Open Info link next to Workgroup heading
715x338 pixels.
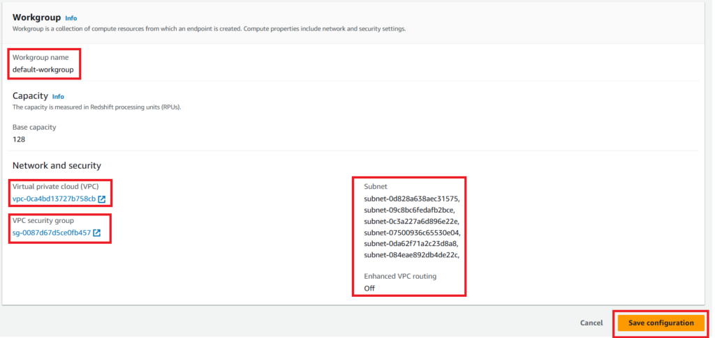pyautogui.click(x=71, y=17)
